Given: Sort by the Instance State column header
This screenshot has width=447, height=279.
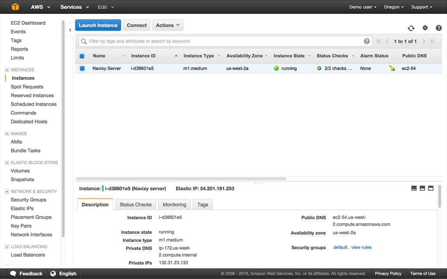Looking at the screenshot, I should pos(291,56).
